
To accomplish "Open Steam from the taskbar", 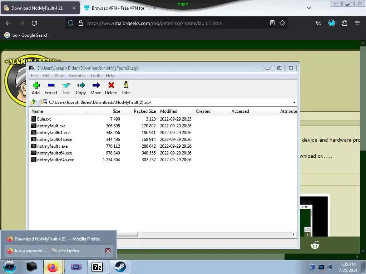I will click(x=120, y=267).
